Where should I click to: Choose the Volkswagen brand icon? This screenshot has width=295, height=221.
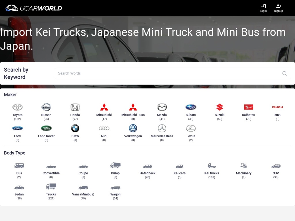133,128
